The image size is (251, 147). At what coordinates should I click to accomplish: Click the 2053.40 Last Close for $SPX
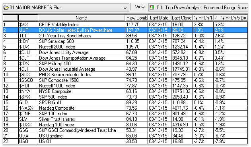point(180,97)
